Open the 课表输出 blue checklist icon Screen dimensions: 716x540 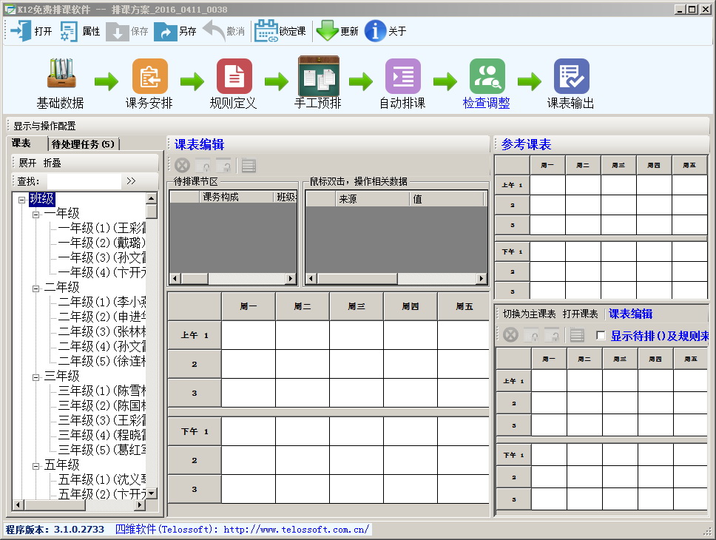(x=571, y=76)
